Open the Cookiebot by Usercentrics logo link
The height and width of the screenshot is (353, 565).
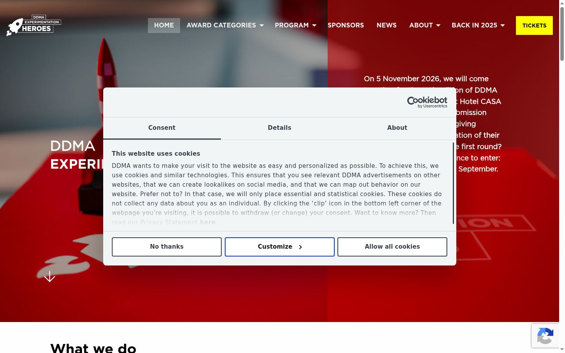[427, 102]
